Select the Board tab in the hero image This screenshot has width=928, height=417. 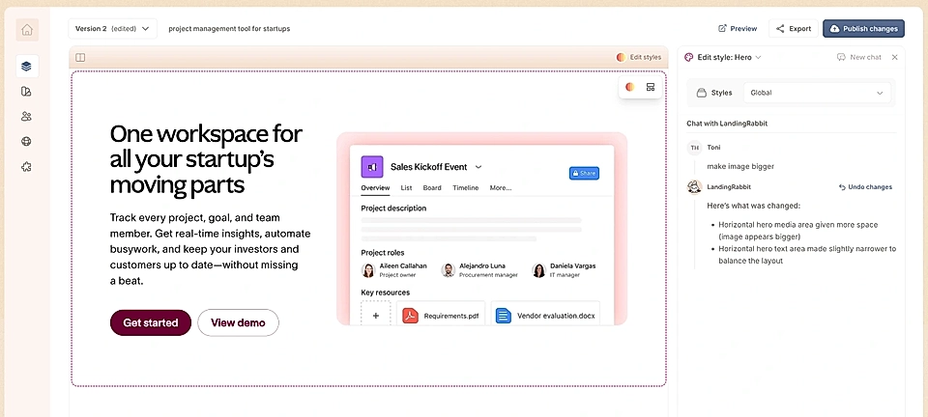point(432,188)
